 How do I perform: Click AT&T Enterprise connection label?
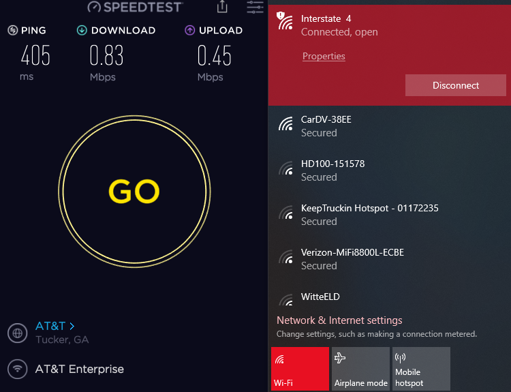pos(80,370)
